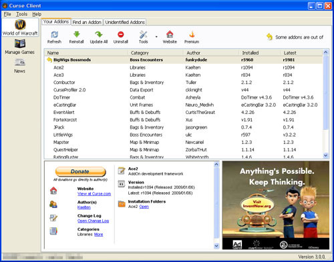This screenshot has height=262, width=334.
Task: Open the Kaelten author link
Action: (84, 207)
